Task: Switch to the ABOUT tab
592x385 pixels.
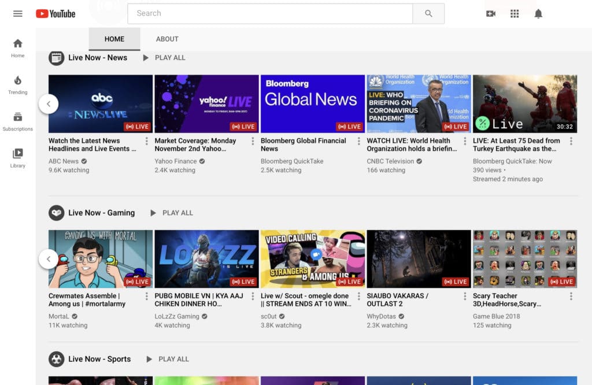Action: point(167,39)
